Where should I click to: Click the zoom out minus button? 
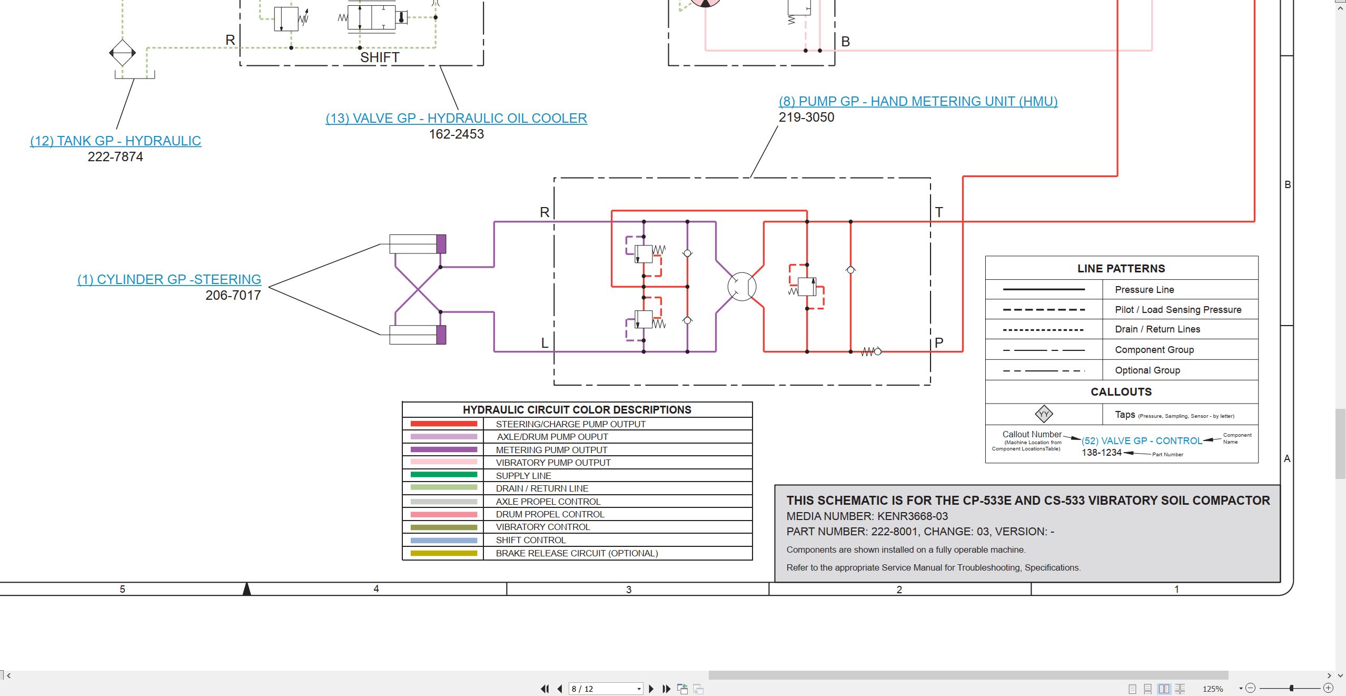click(x=1251, y=688)
